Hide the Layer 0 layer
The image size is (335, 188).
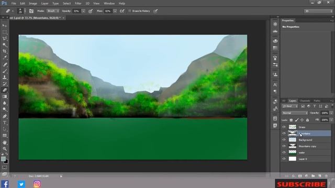(x=284, y=159)
